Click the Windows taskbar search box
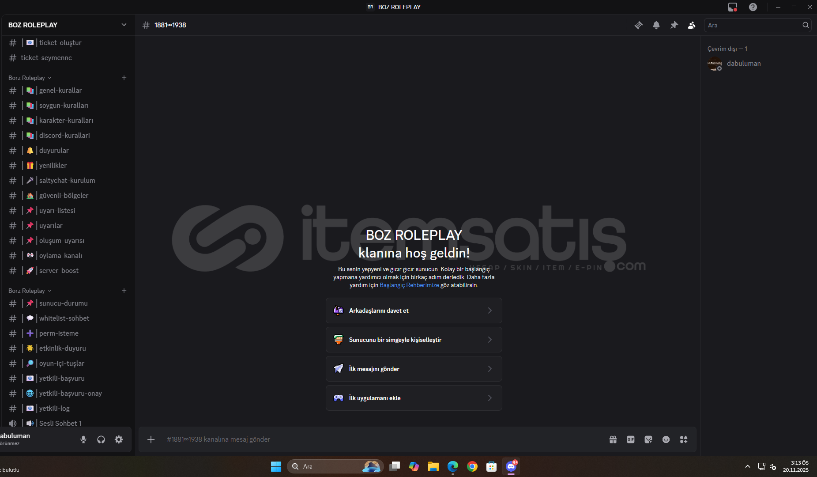Viewport: 817px width, 477px height. pyautogui.click(x=335, y=466)
